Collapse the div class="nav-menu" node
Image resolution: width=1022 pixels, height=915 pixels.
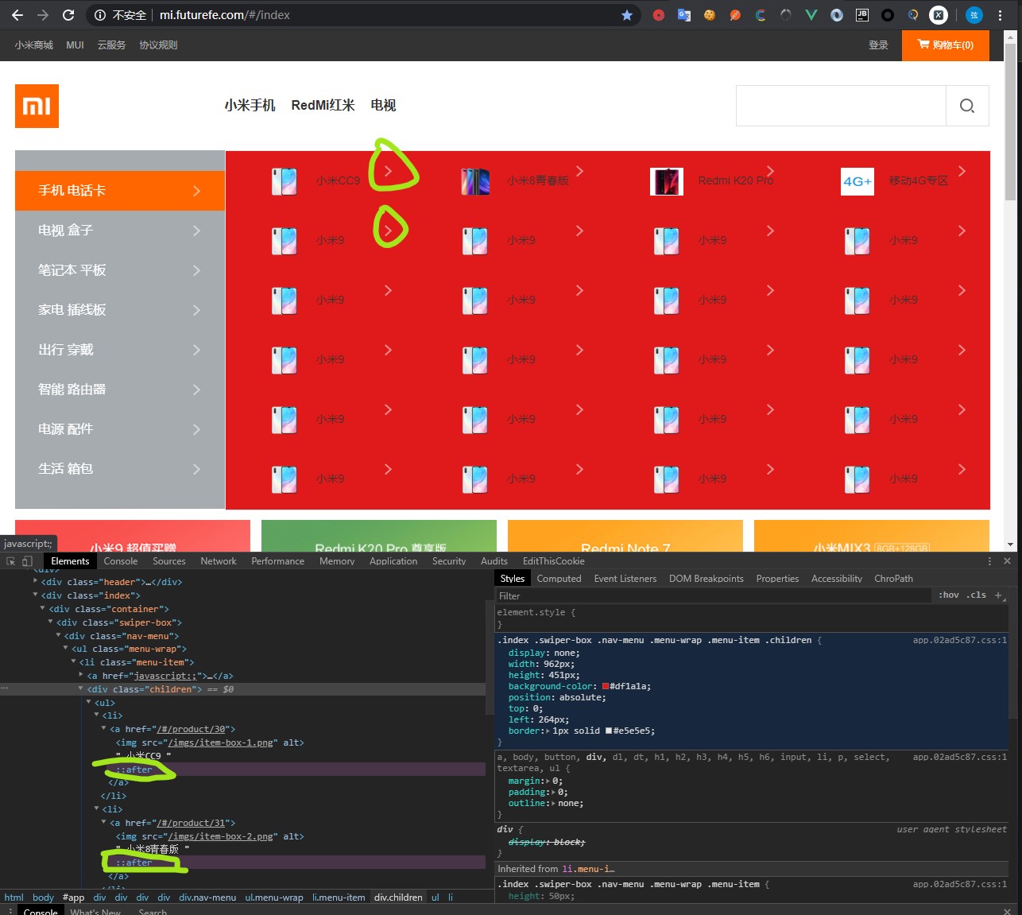pyautogui.click(x=59, y=636)
